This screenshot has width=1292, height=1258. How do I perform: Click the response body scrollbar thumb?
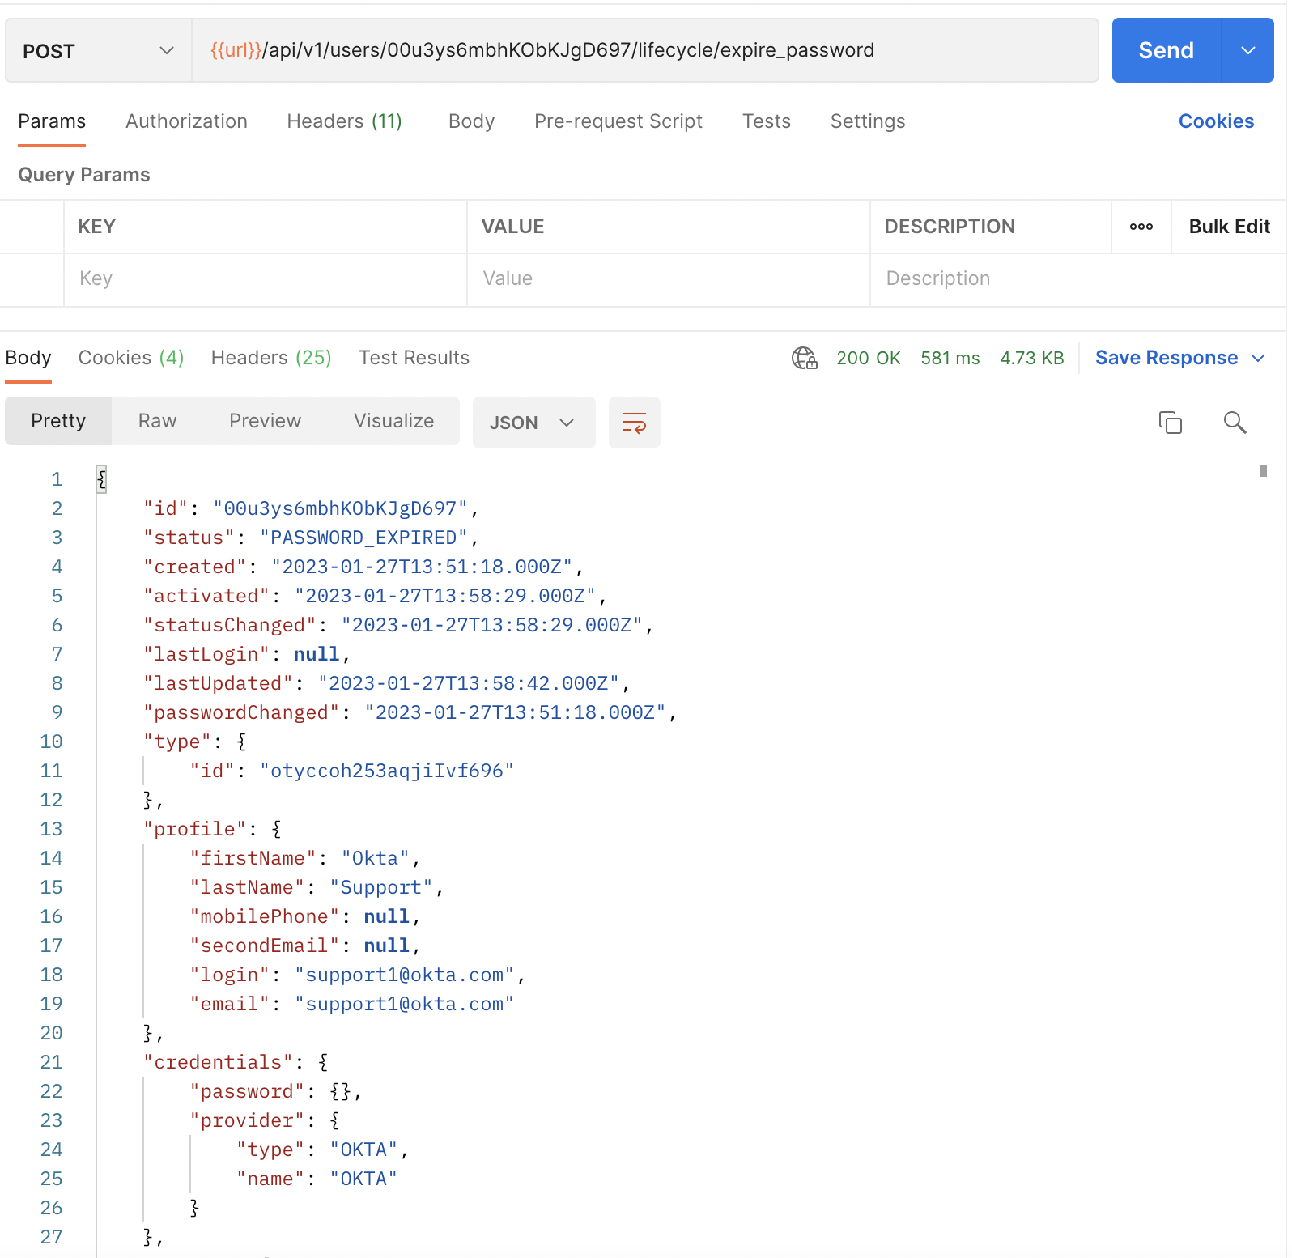tap(1262, 471)
